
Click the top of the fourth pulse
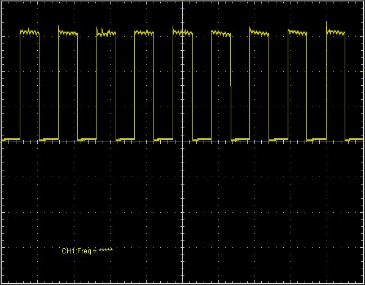tap(144, 33)
